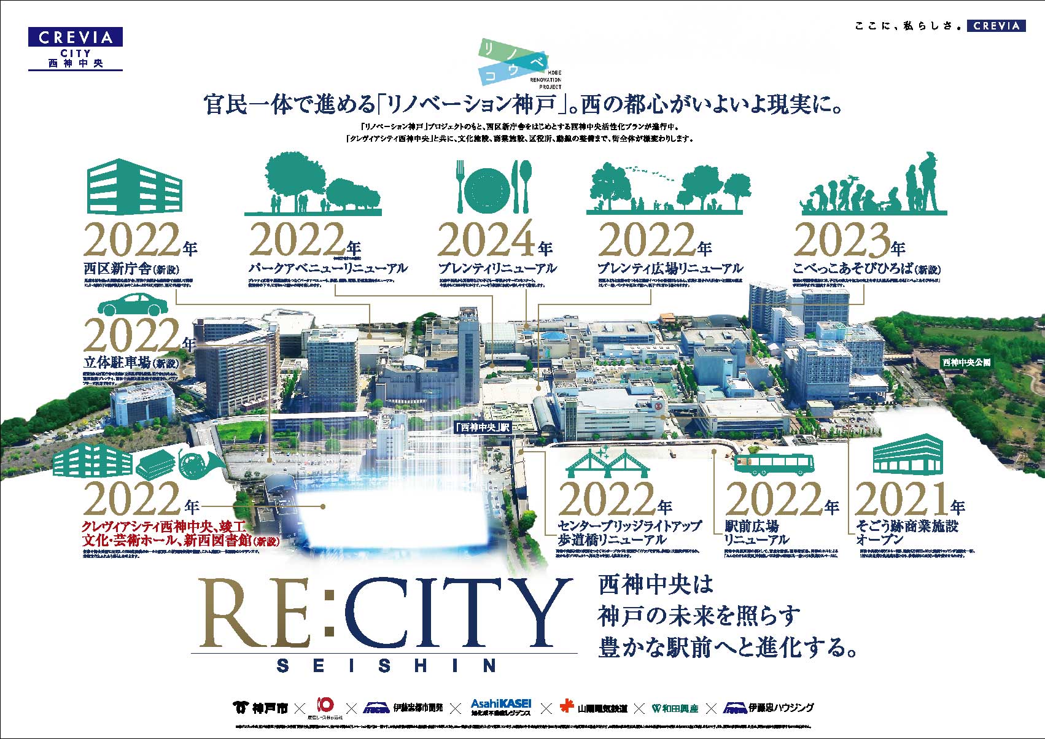1045x739 pixels.
Task: Click the RE:CITY title lettering
Action: [386, 613]
